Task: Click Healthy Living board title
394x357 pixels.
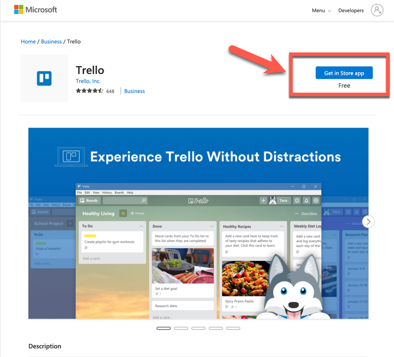Action: 98,214
